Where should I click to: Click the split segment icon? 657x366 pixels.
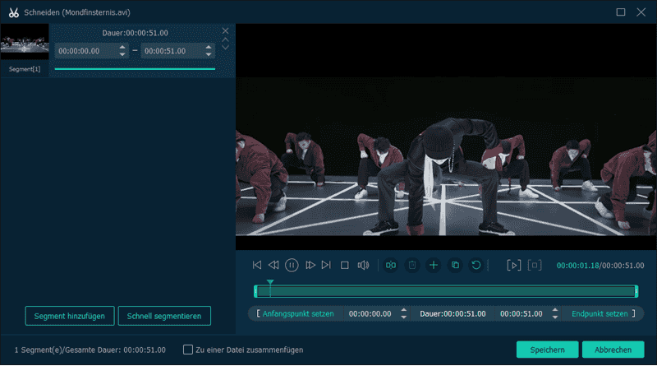pos(391,265)
